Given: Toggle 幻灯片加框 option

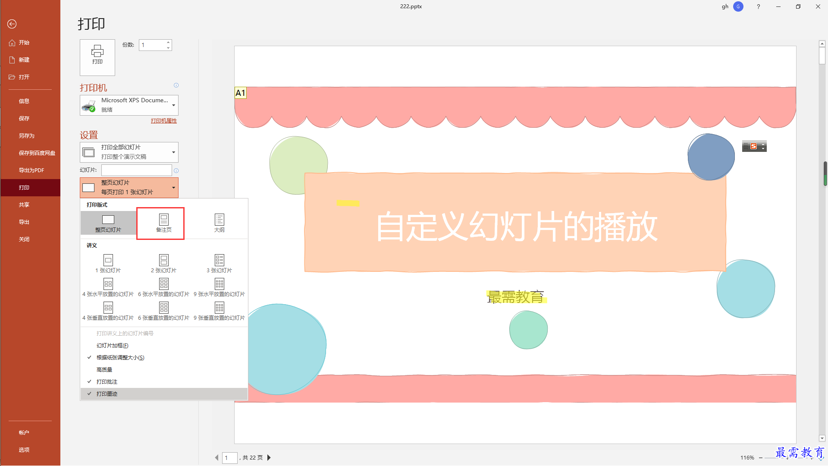Looking at the screenshot, I should click(164, 346).
